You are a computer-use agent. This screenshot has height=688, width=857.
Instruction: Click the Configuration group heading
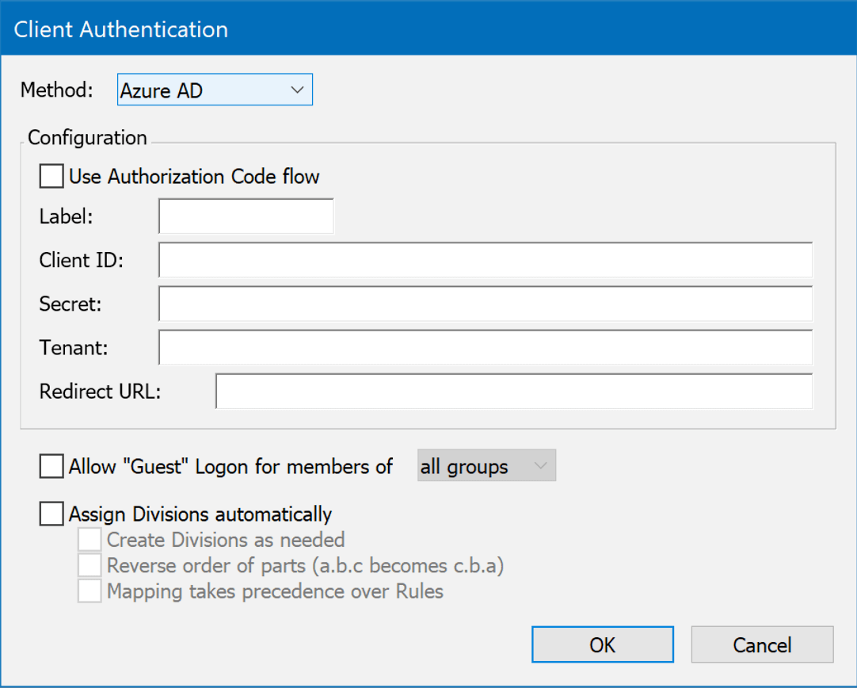pyautogui.click(x=87, y=138)
